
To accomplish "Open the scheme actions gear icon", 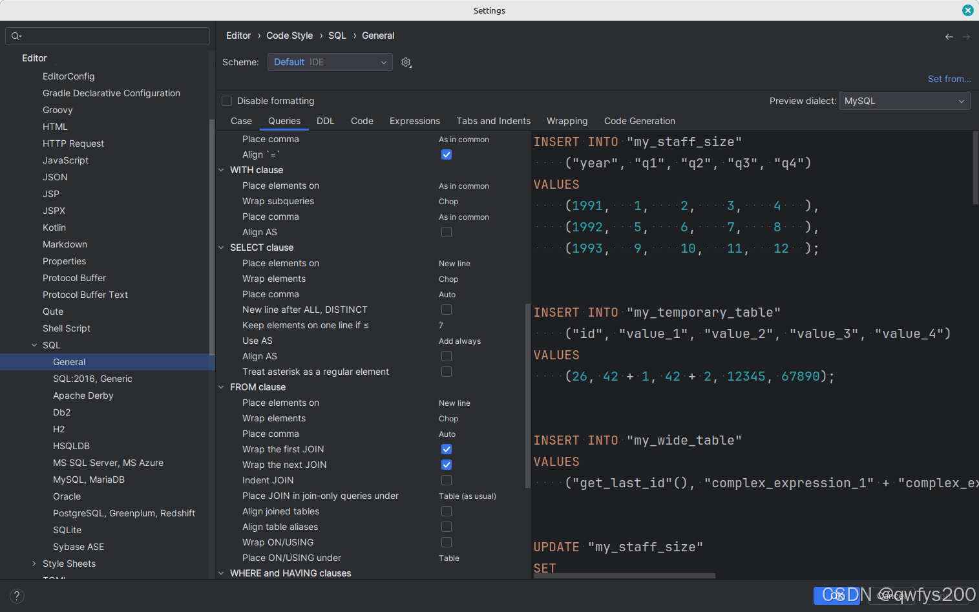I will point(406,62).
